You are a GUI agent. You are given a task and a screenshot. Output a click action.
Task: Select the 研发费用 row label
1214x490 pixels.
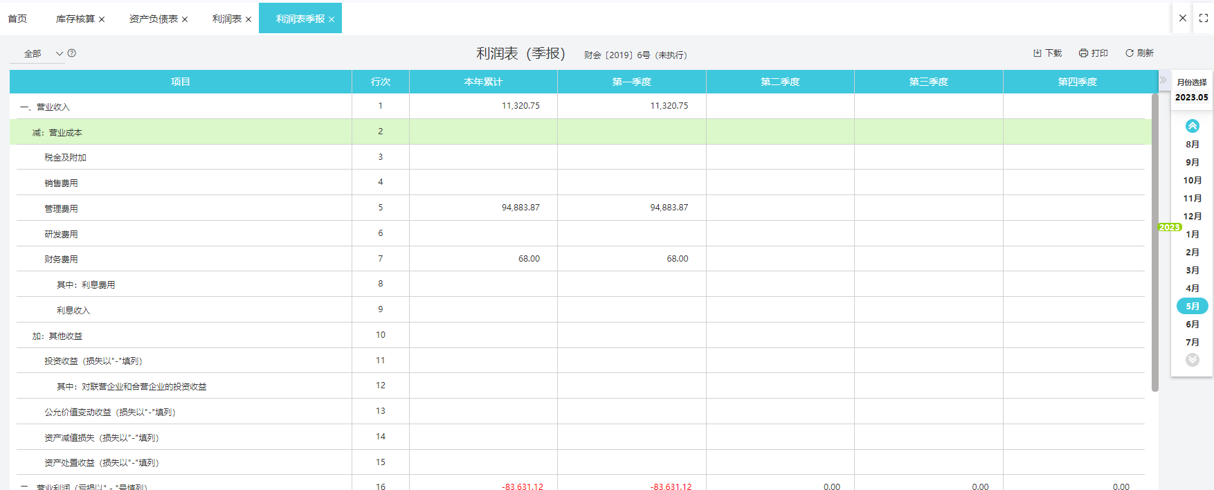[61, 235]
